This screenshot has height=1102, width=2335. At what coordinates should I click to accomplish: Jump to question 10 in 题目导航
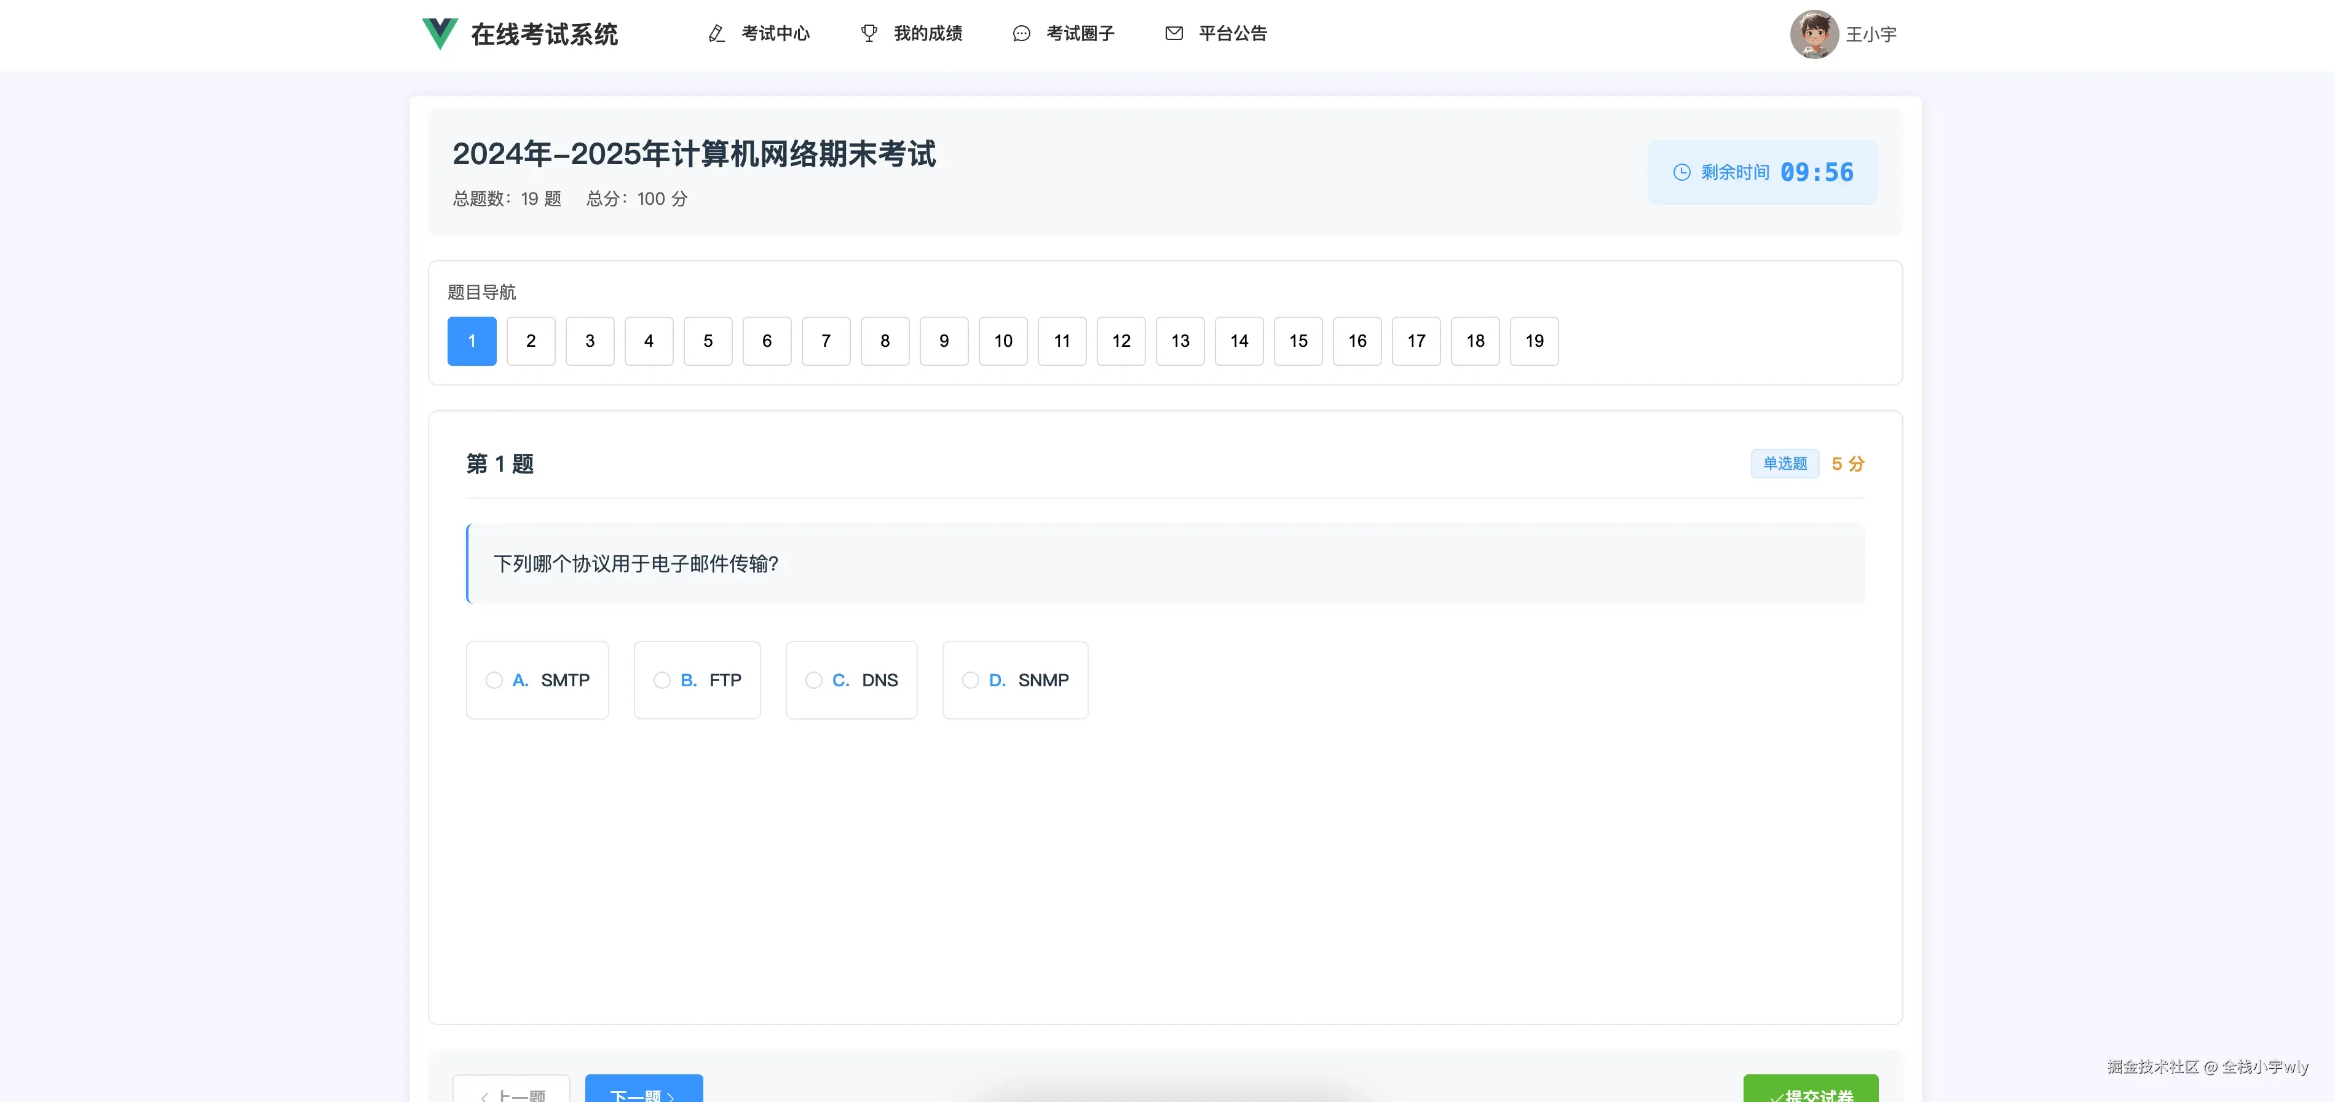[1003, 341]
